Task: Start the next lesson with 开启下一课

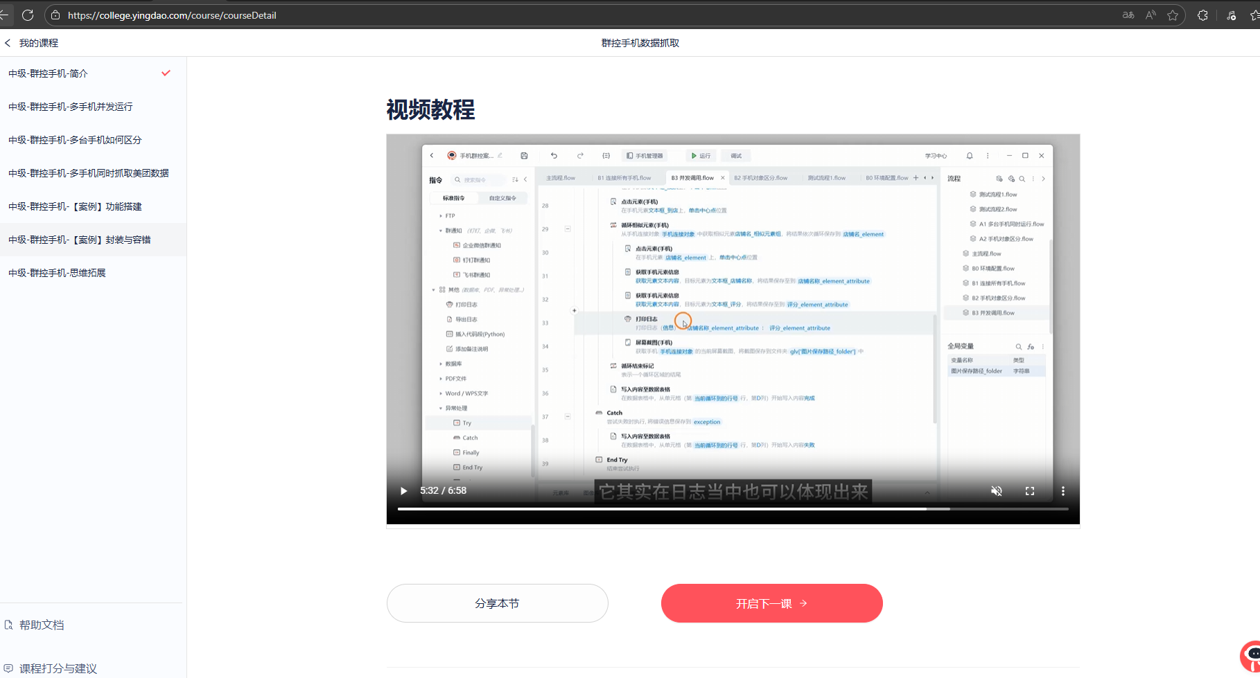Action: pyautogui.click(x=772, y=603)
